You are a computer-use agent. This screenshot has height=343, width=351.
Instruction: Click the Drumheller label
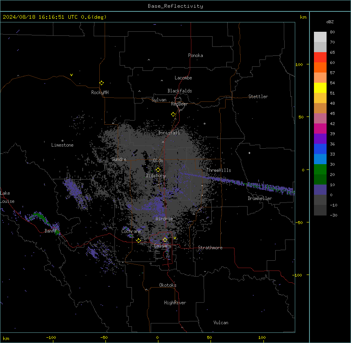pos(260,198)
